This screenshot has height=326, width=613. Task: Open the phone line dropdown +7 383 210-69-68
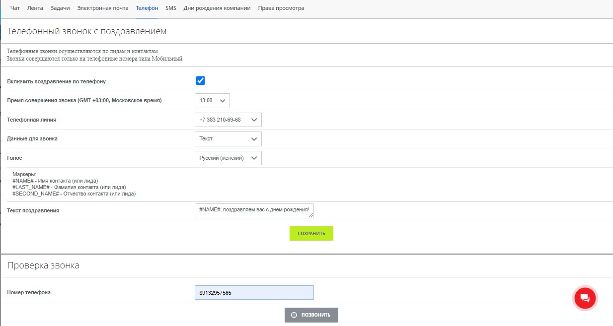(228, 120)
